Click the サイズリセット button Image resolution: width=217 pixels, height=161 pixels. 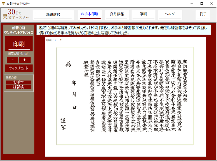[x=19, y=68]
